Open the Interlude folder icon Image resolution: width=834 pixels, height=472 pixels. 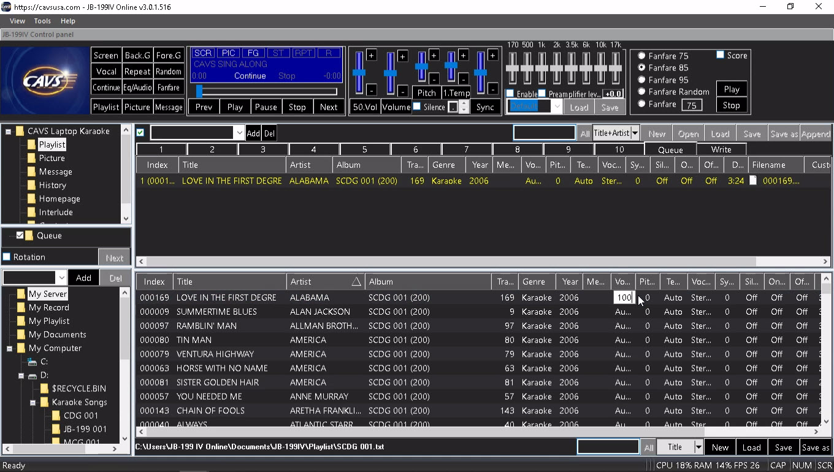[32, 212]
